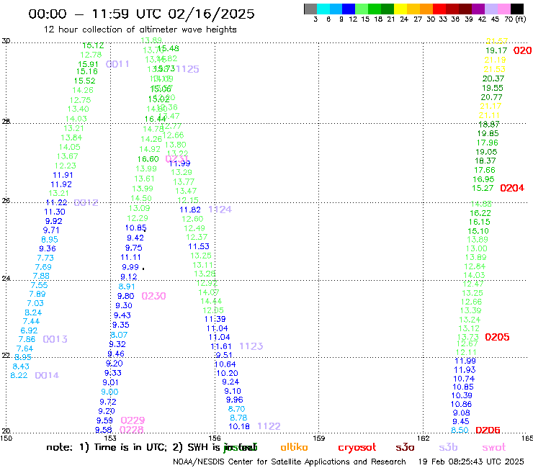Click wave height value 20.77

coord(491,97)
